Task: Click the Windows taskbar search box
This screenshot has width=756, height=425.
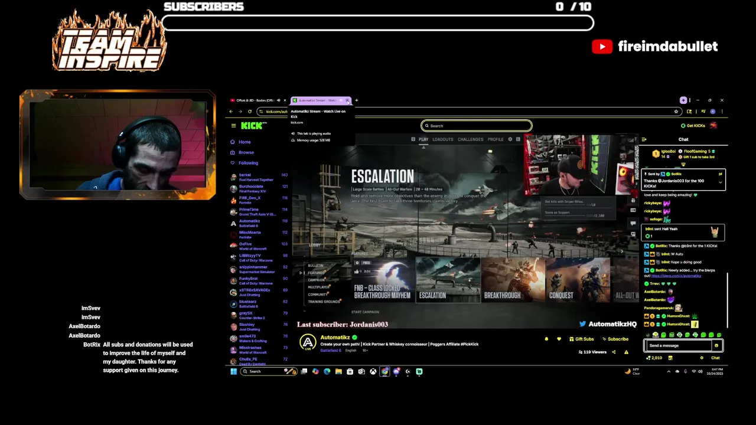Action: pyautogui.click(x=269, y=371)
